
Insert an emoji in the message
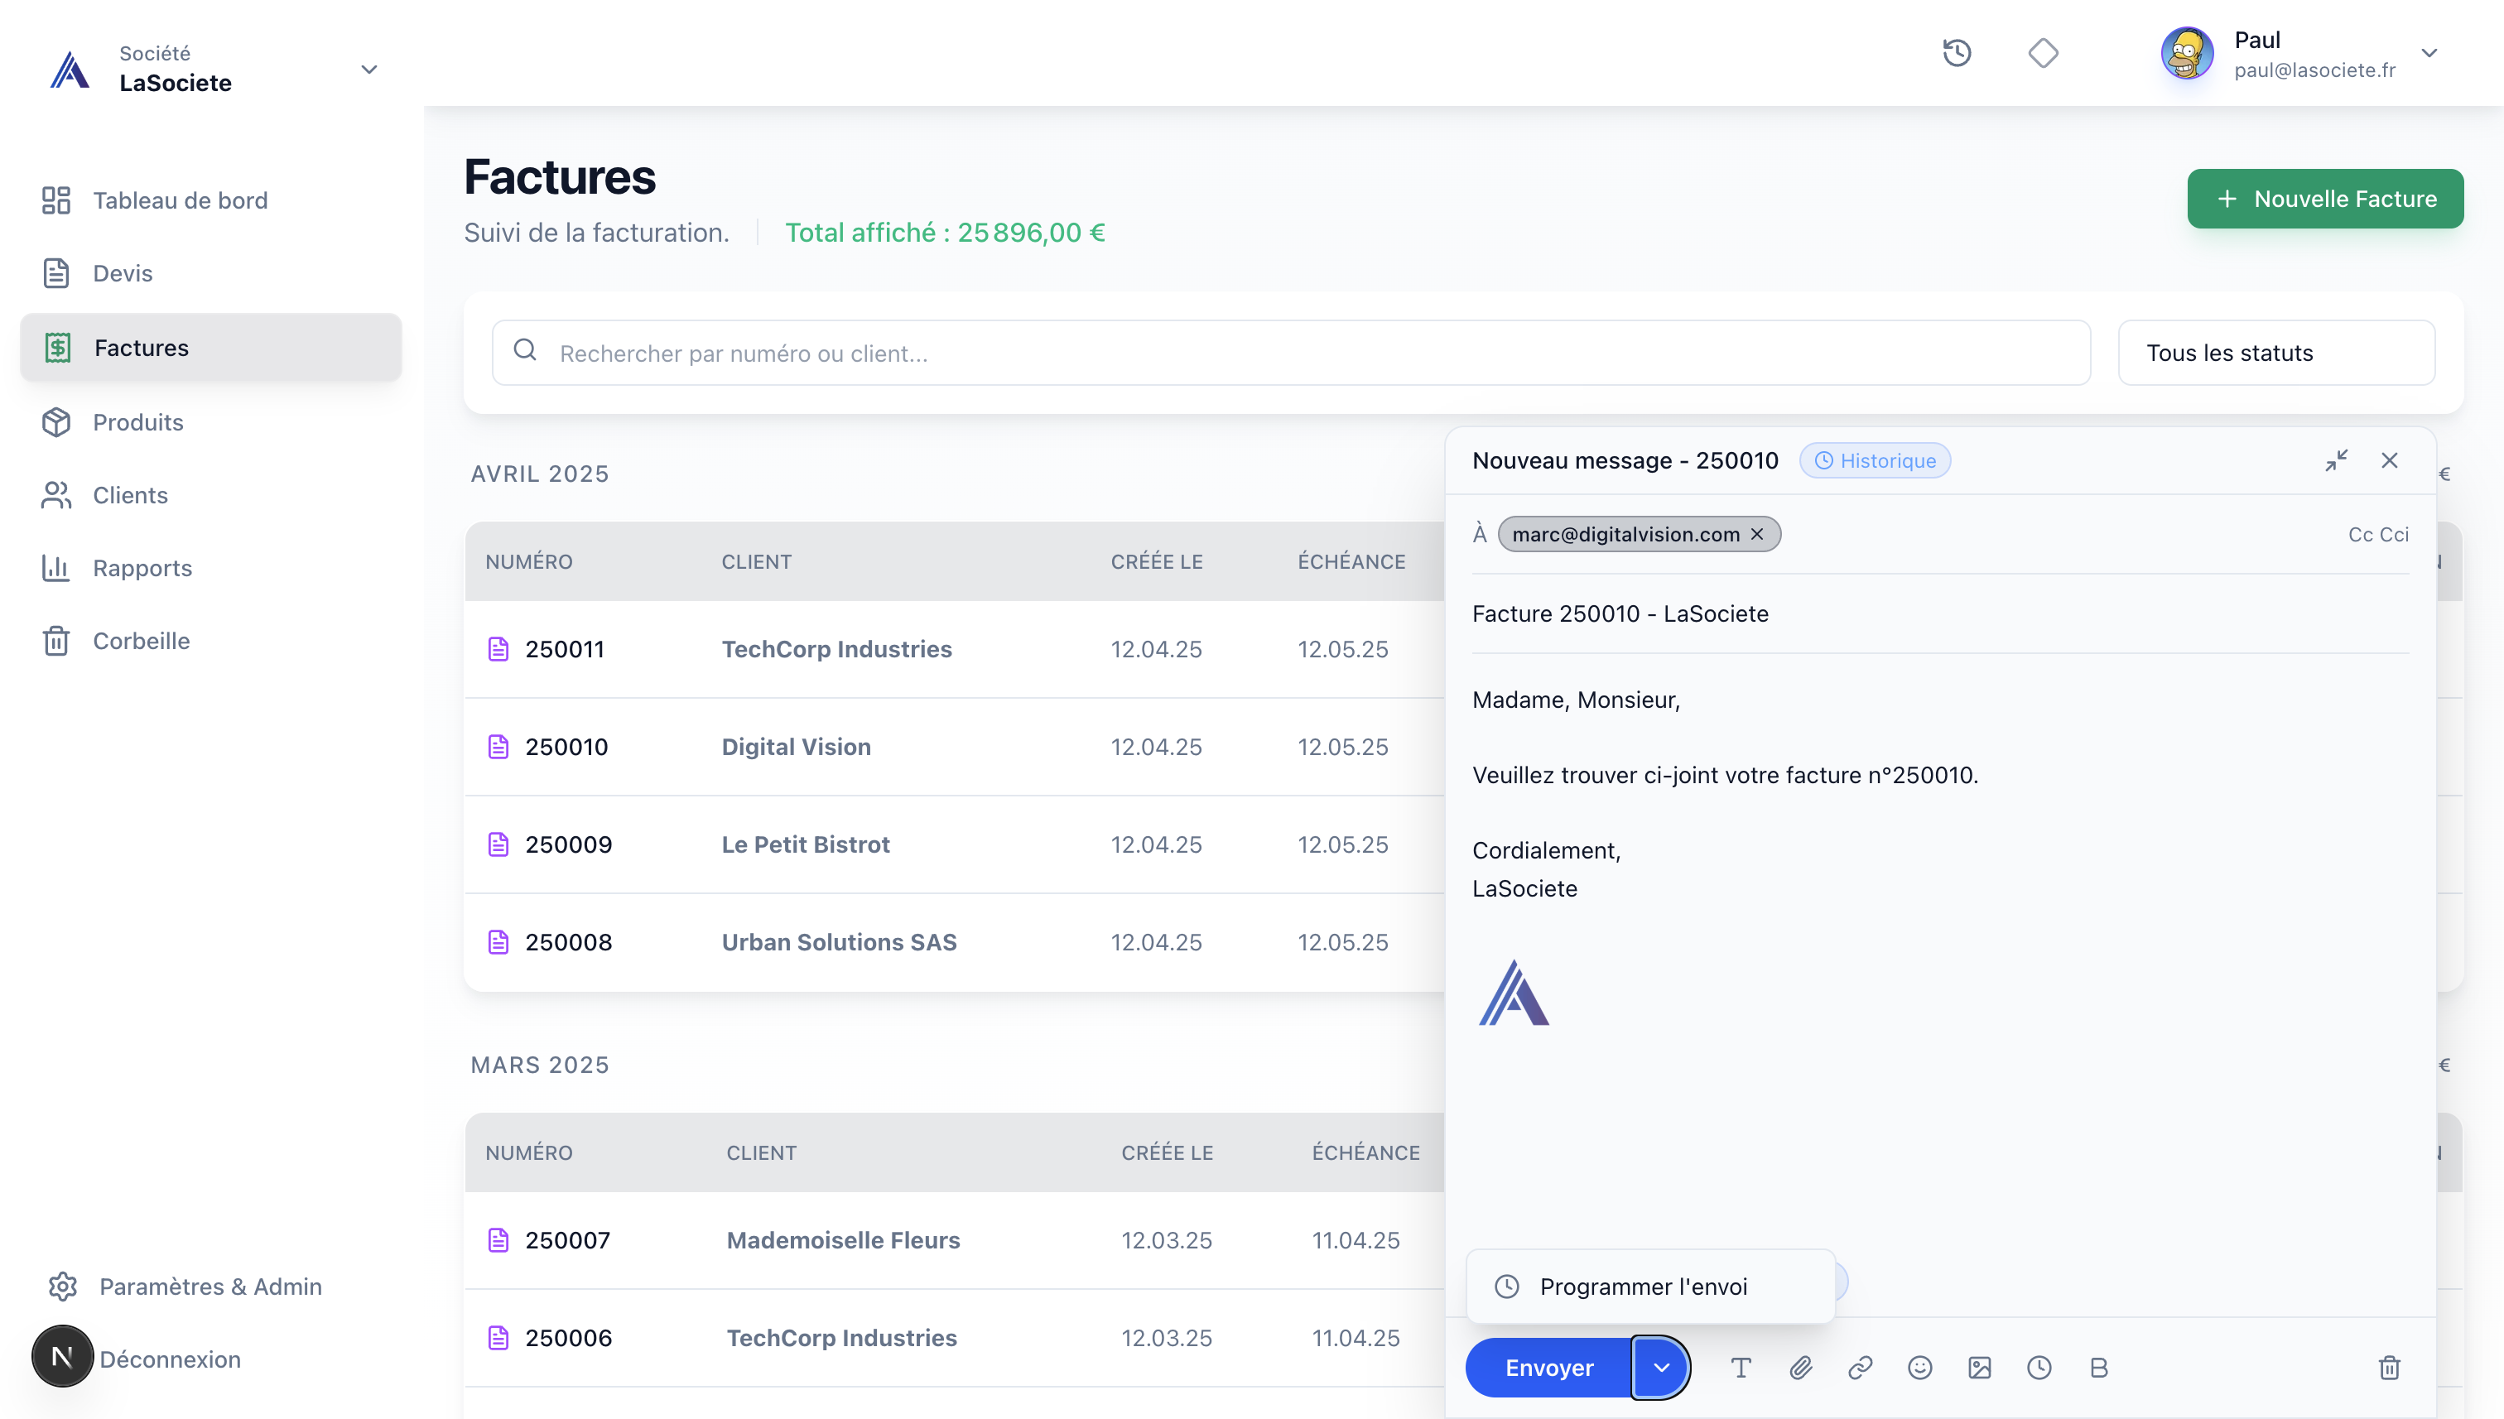(1919, 1368)
